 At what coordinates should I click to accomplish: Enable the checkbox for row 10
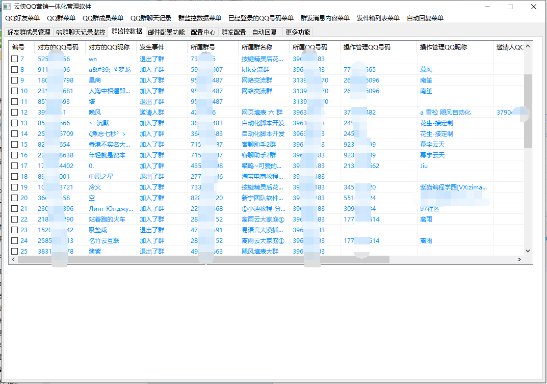pos(14,91)
